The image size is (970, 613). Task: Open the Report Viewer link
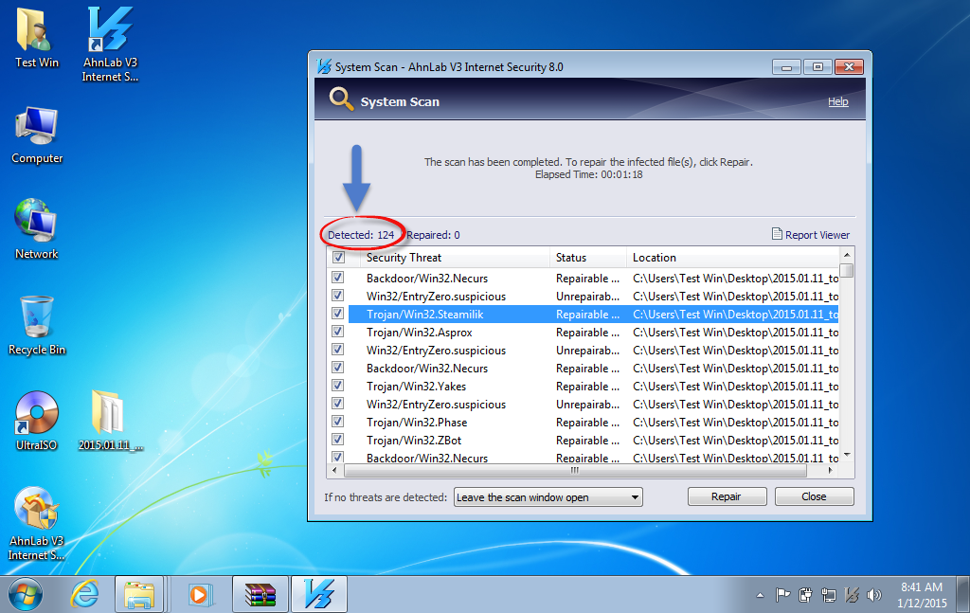[811, 235]
